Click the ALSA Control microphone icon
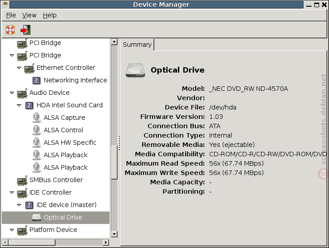329x248 pixels. [37, 130]
